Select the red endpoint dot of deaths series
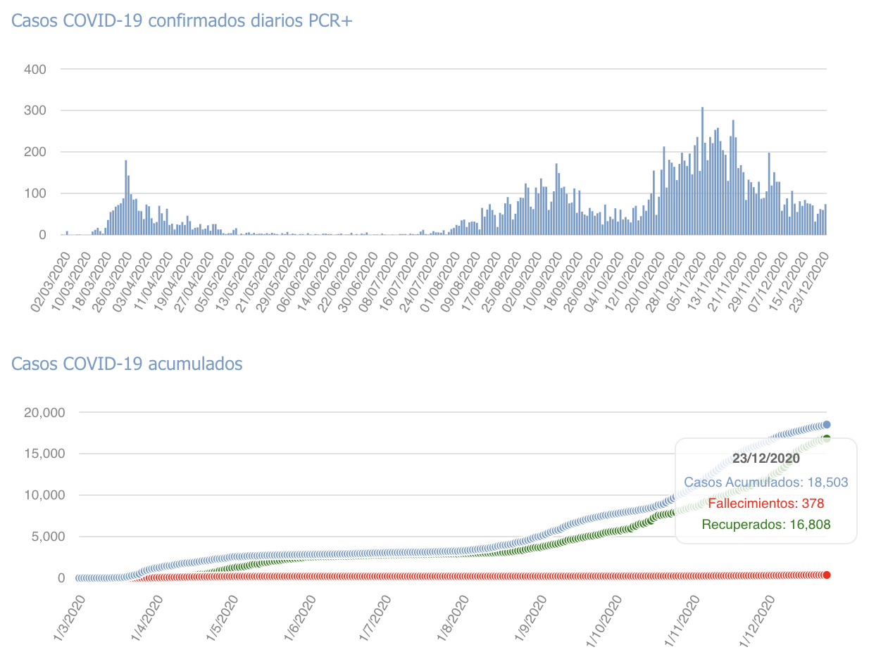 827,575
